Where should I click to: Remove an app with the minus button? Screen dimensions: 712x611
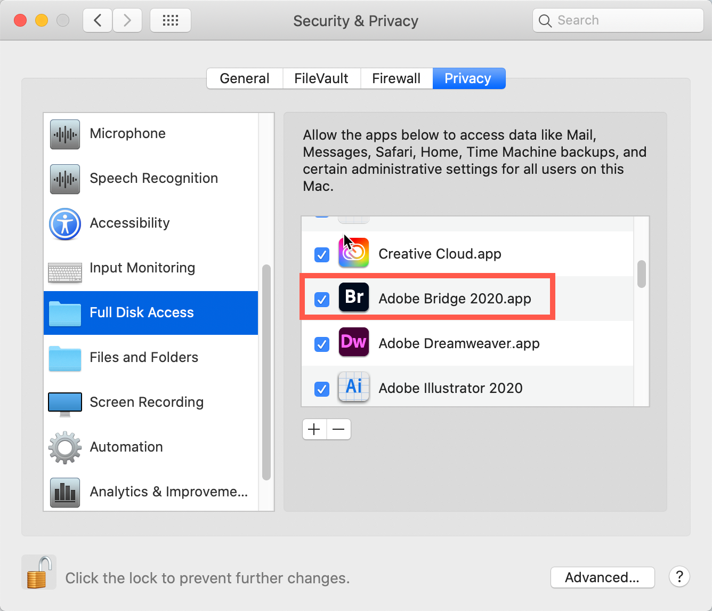click(338, 429)
